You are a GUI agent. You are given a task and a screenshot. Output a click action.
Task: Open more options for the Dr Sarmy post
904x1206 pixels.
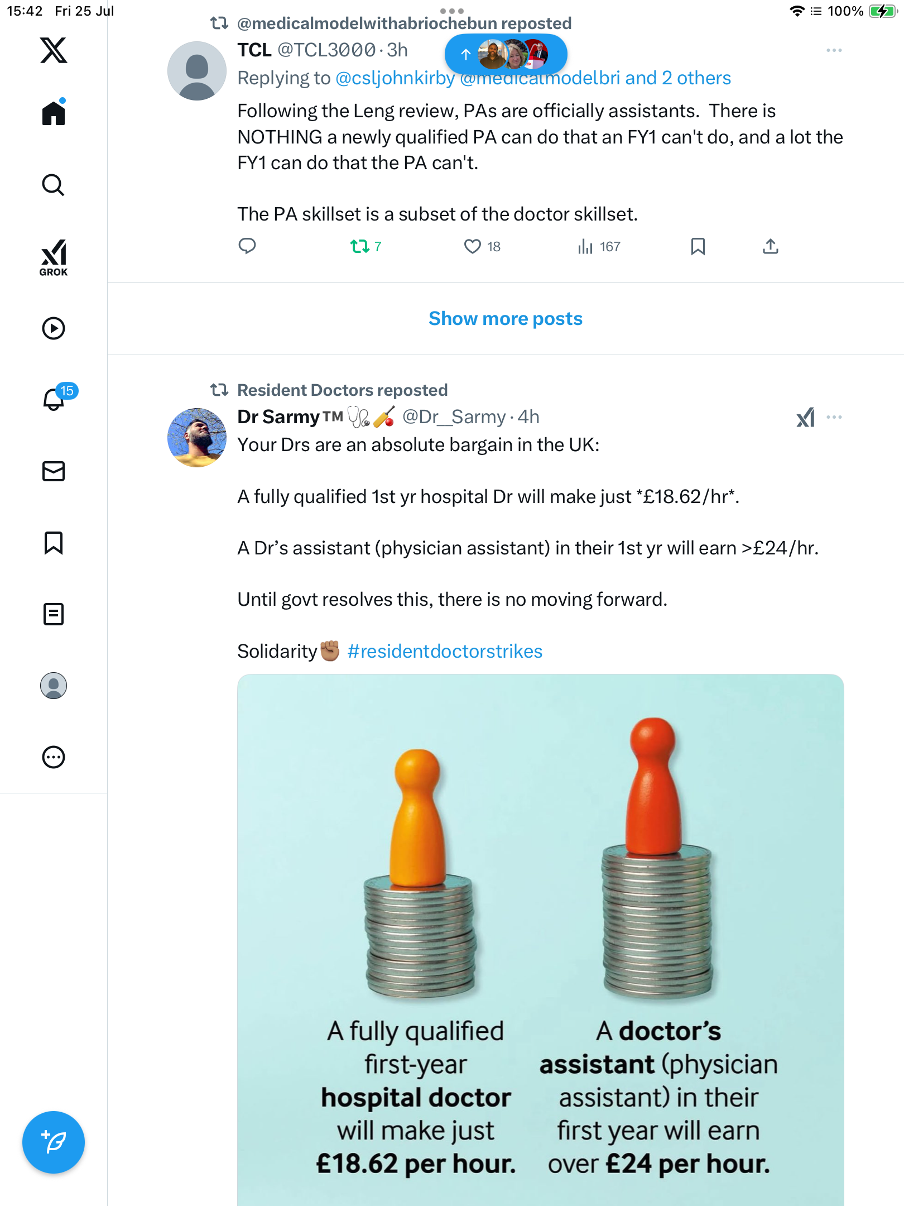pyautogui.click(x=834, y=417)
